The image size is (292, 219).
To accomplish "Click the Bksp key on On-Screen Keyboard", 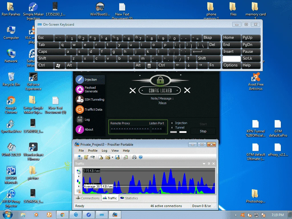I will click(x=211, y=38).
